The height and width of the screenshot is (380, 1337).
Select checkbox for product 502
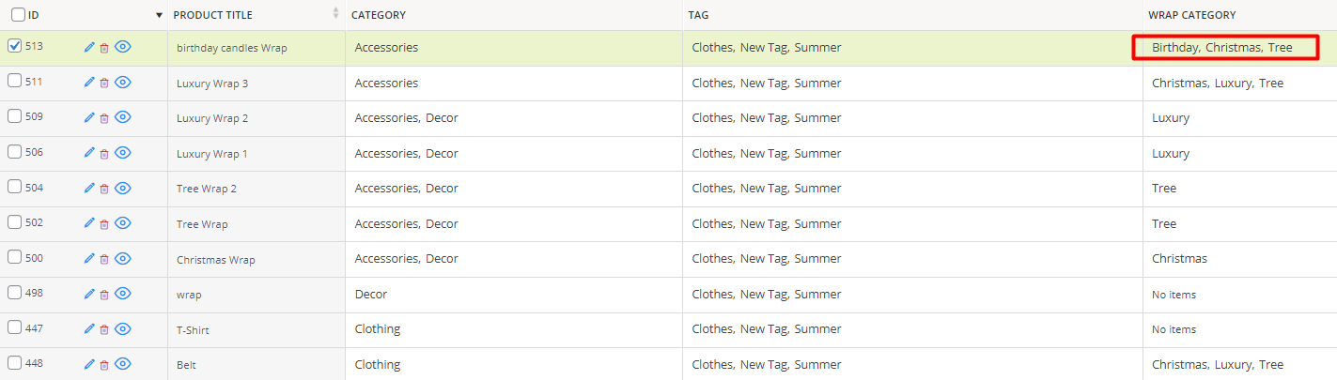point(14,222)
